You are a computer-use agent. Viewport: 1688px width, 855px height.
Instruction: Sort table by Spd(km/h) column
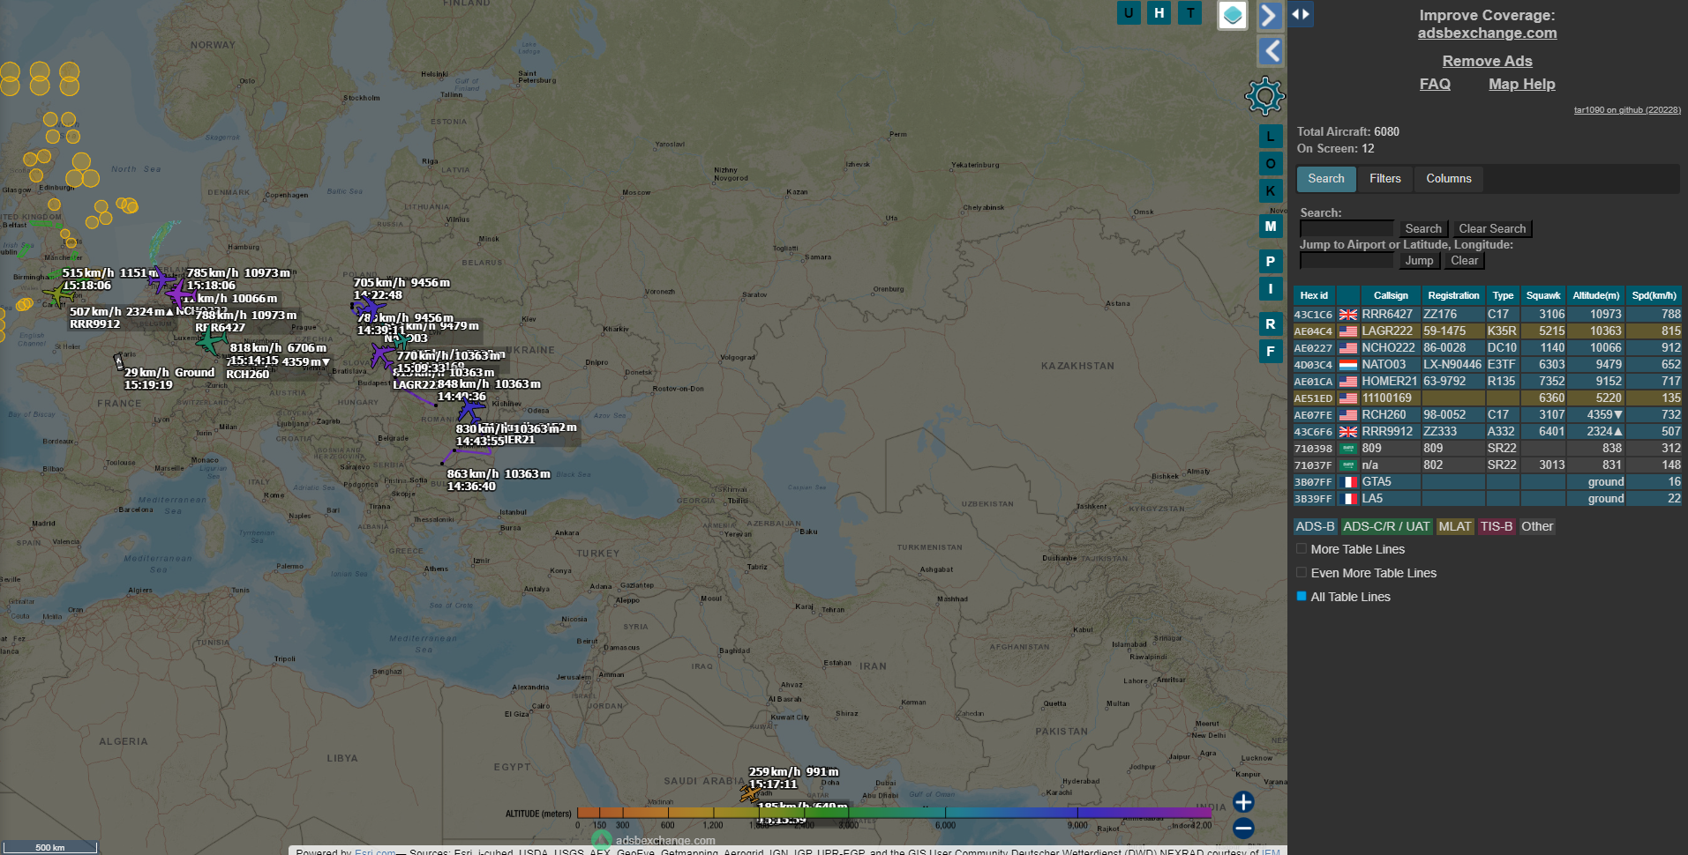1654,295
